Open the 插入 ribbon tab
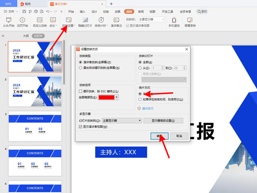Image resolution: width=257 pixels, height=193 pixels. click(x=83, y=12)
